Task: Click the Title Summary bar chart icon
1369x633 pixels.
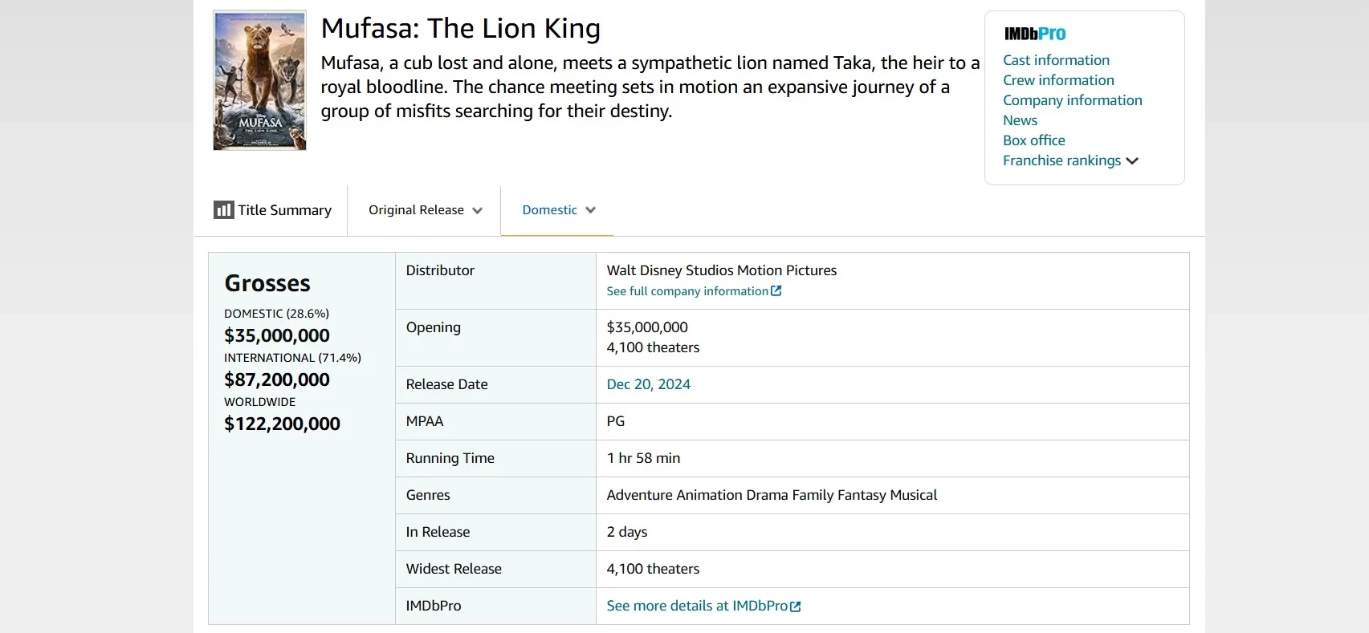Action: [x=223, y=210]
